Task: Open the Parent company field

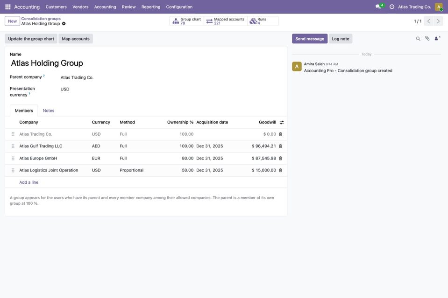Action: click(171, 77)
